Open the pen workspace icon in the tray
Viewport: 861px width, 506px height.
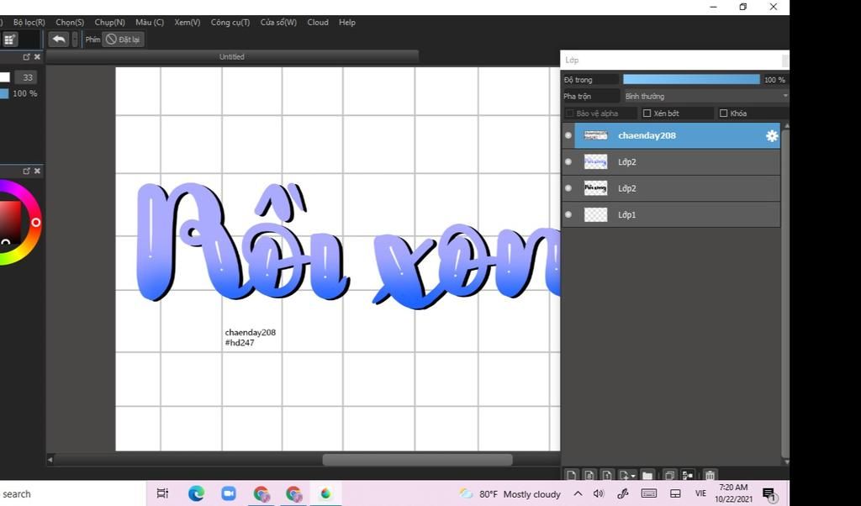click(x=623, y=493)
